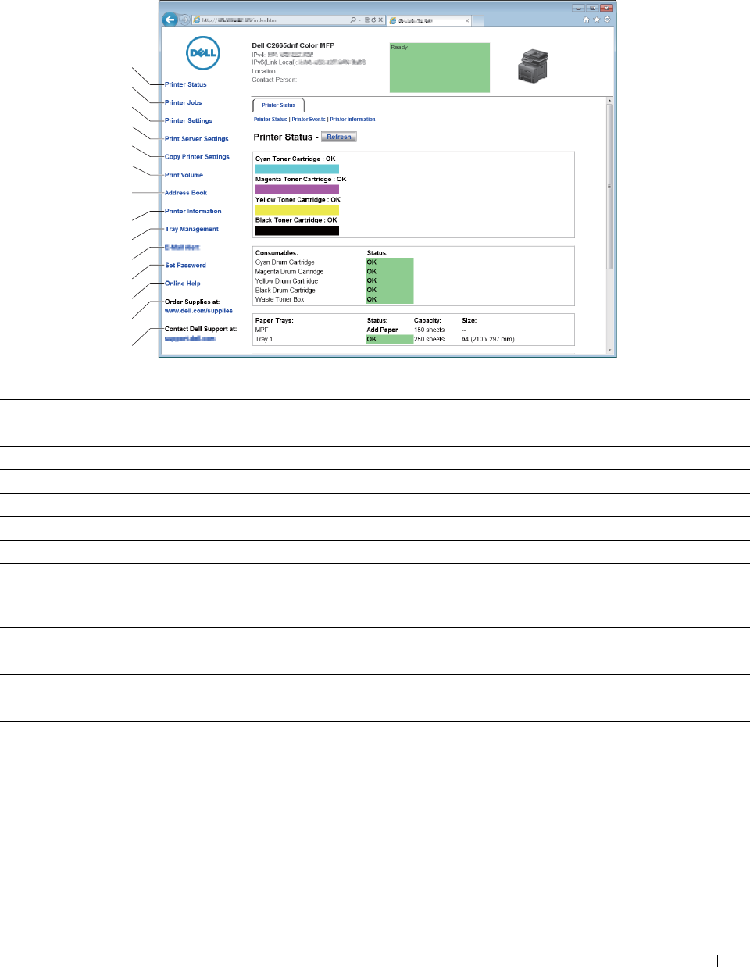The height and width of the screenshot is (967, 750).
Task: Open Printer Status in the left menu
Action: point(186,84)
